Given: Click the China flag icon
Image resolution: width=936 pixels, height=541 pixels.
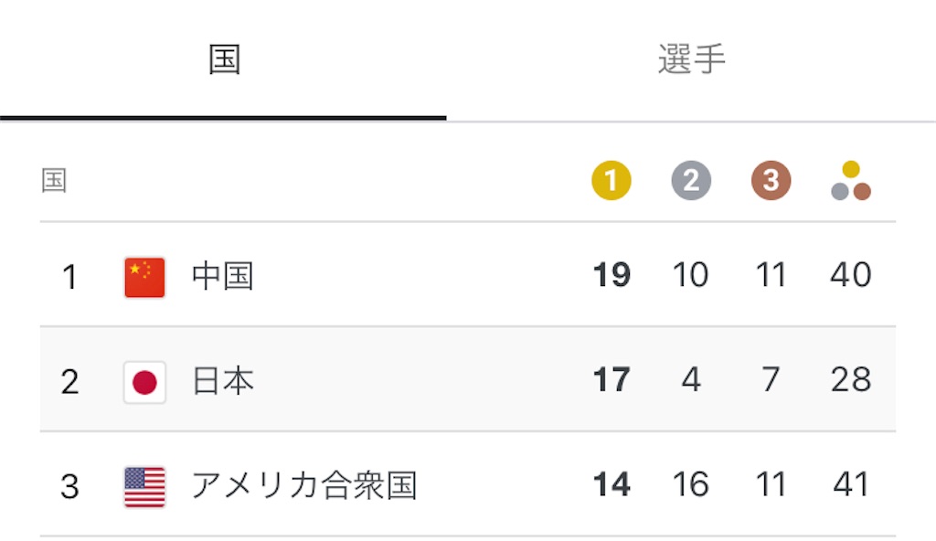Looking at the screenshot, I should pyautogui.click(x=144, y=277).
